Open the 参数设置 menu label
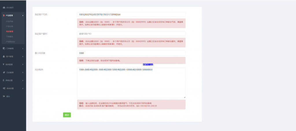 pos(9,80)
